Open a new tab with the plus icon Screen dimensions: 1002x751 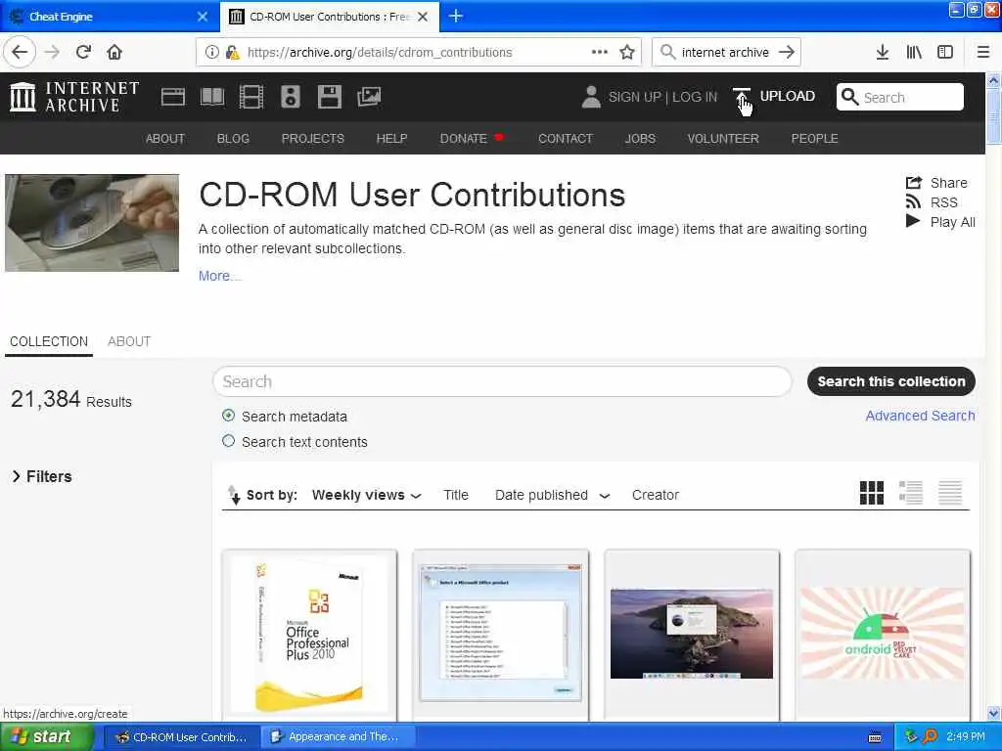click(456, 16)
